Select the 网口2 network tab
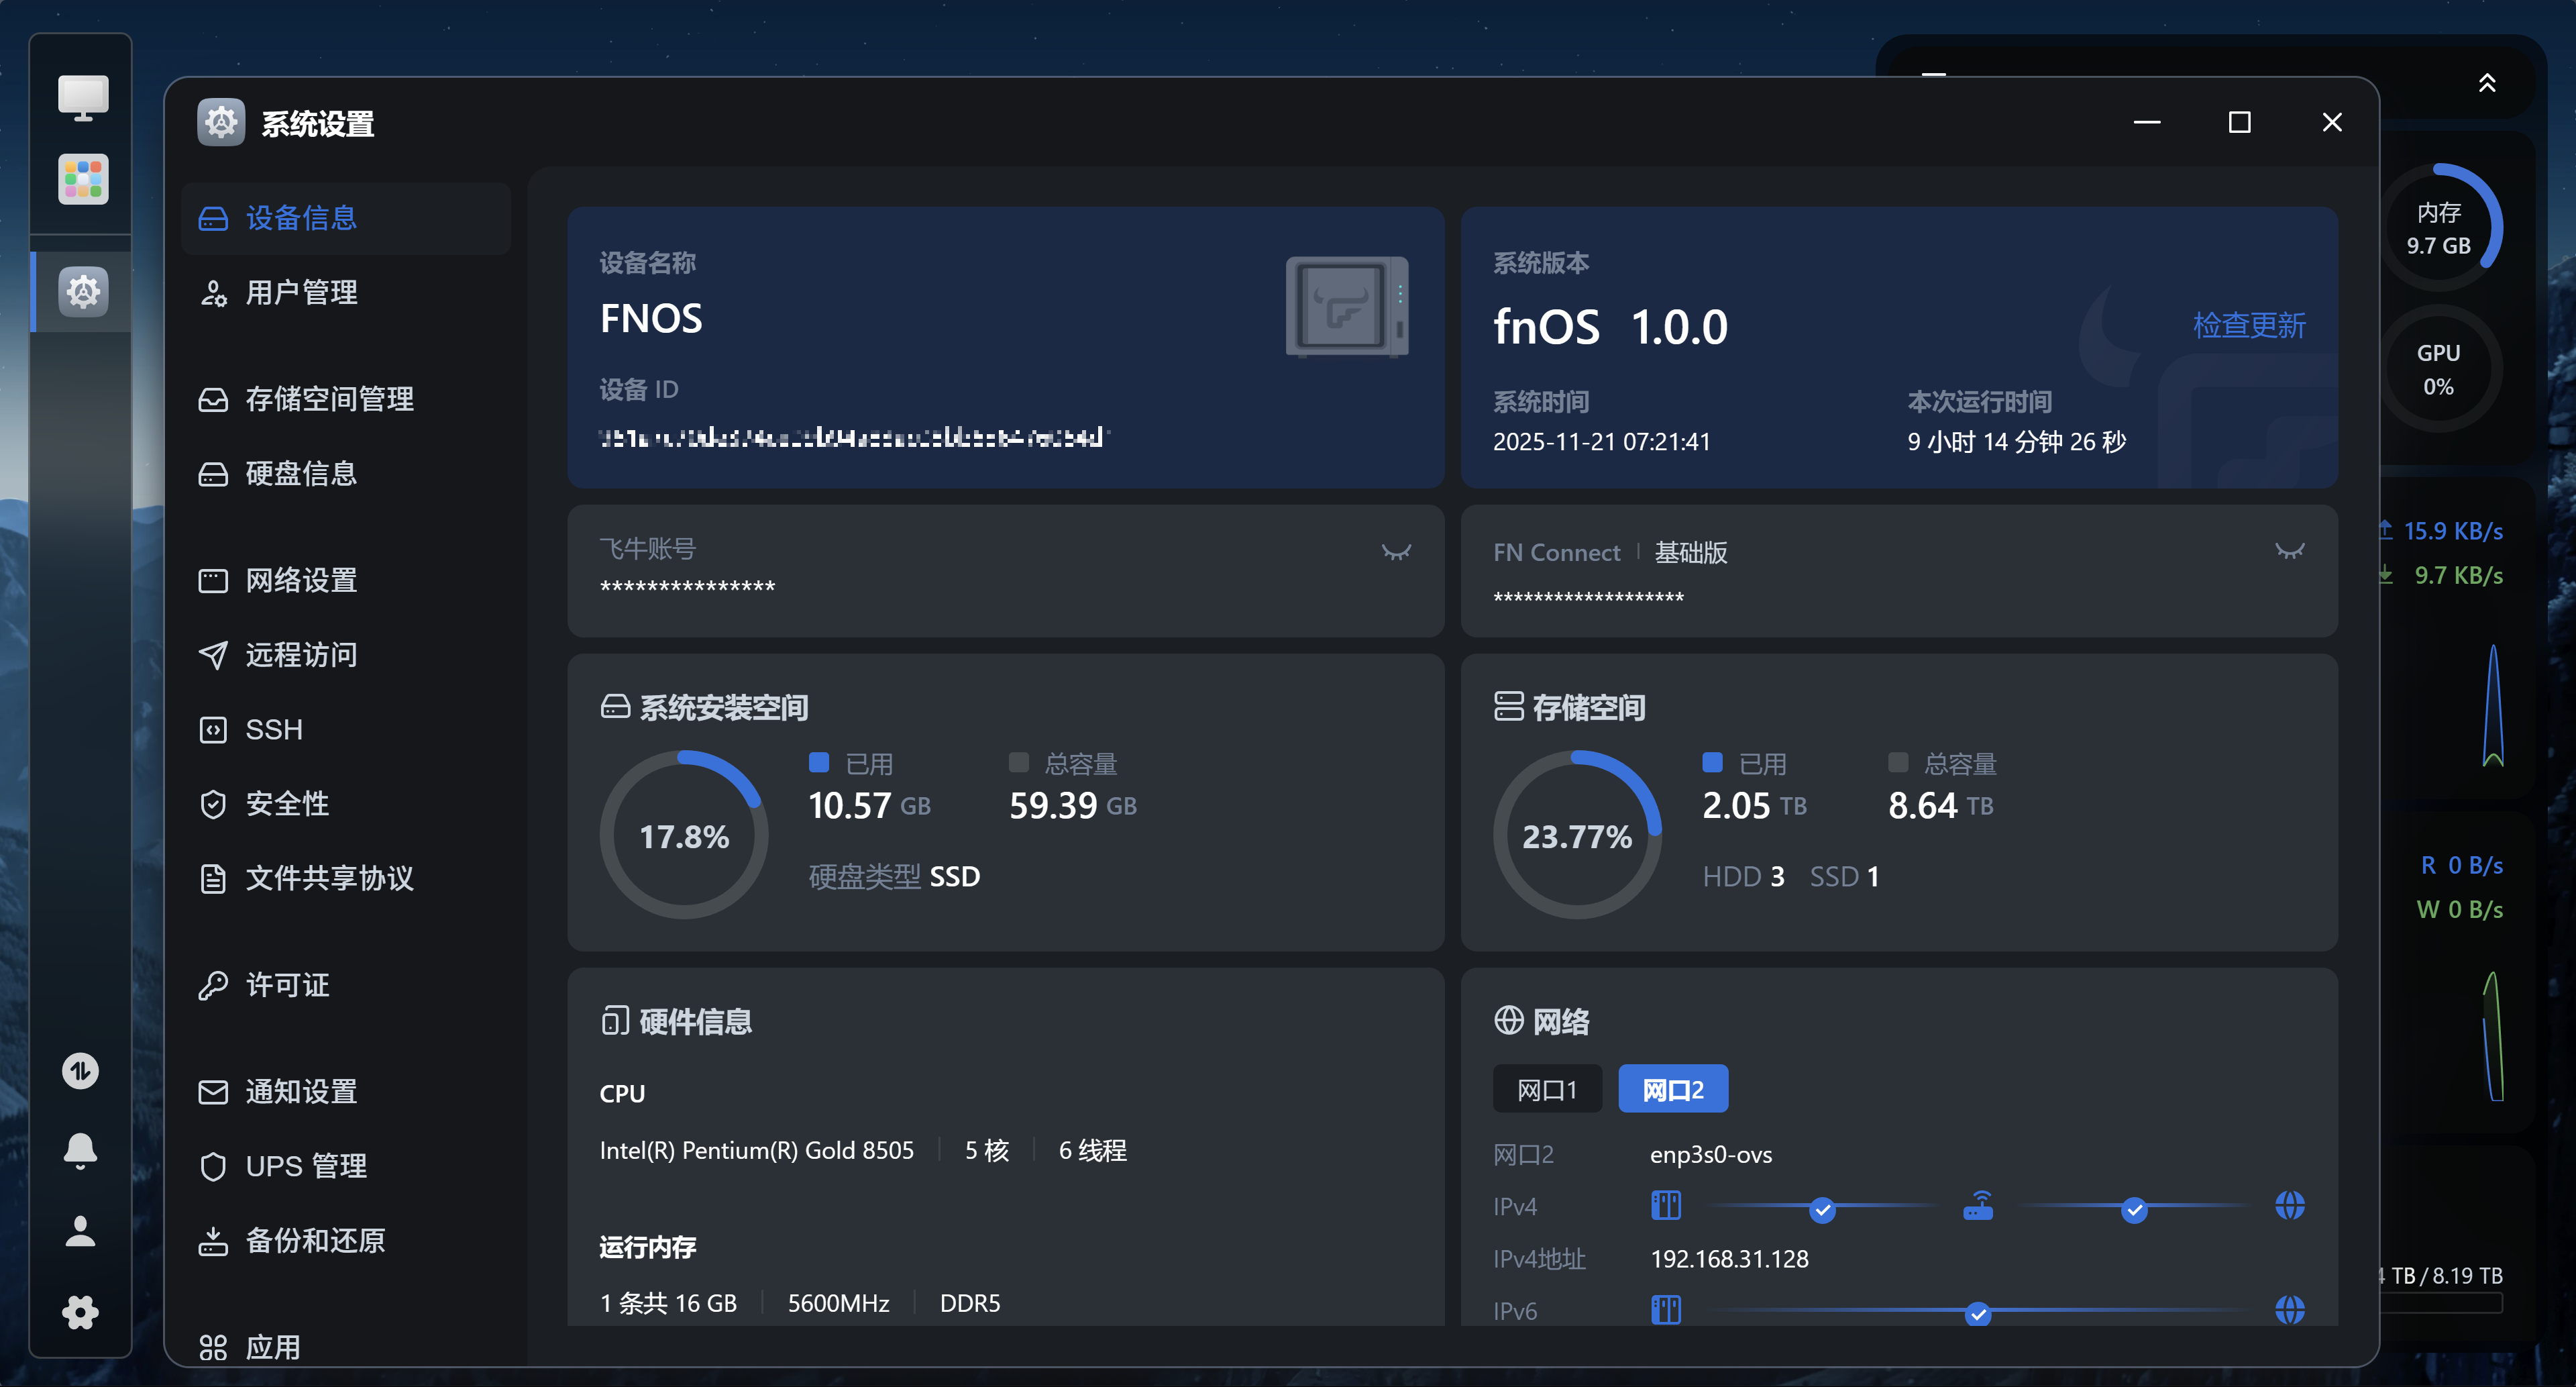2576x1387 pixels. (1672, 1089)
